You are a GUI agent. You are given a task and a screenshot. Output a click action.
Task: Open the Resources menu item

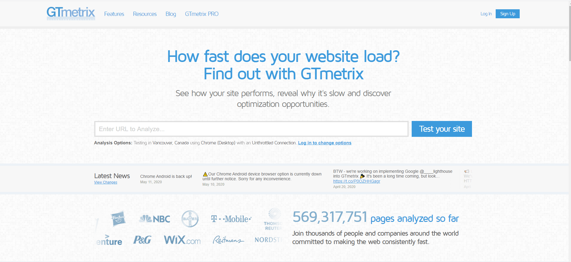pos(145,14)
